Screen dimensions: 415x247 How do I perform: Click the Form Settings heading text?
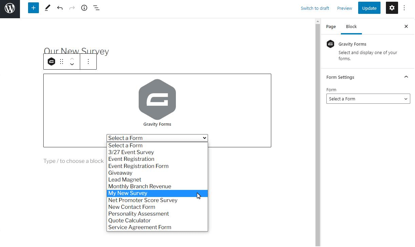[340, 77]
